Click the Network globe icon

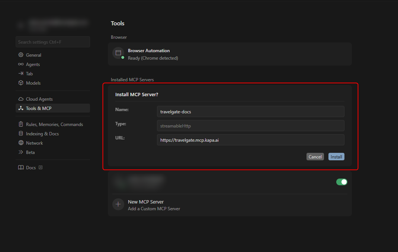[21, 143]
